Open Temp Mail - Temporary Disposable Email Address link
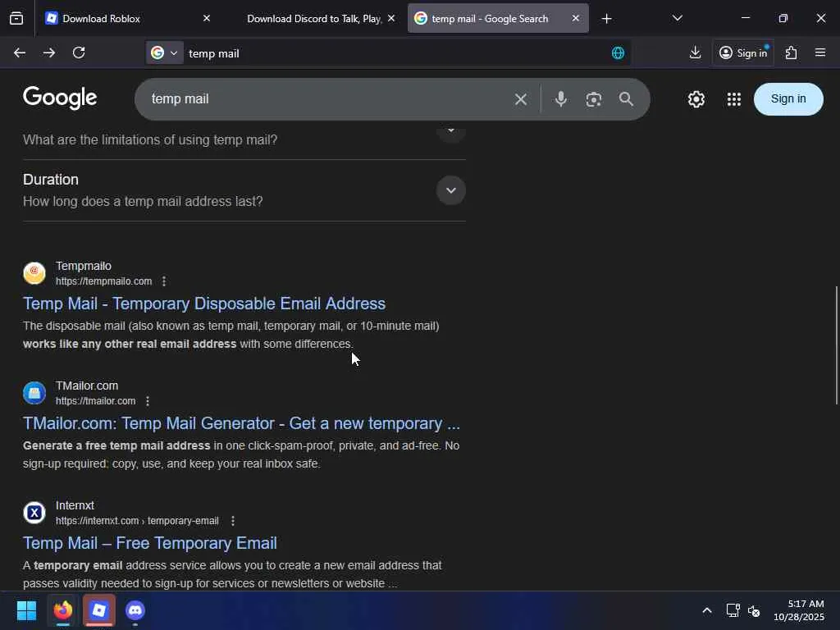 click(204, 304)
